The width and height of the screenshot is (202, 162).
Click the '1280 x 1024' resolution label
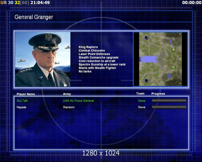[101, 153]
